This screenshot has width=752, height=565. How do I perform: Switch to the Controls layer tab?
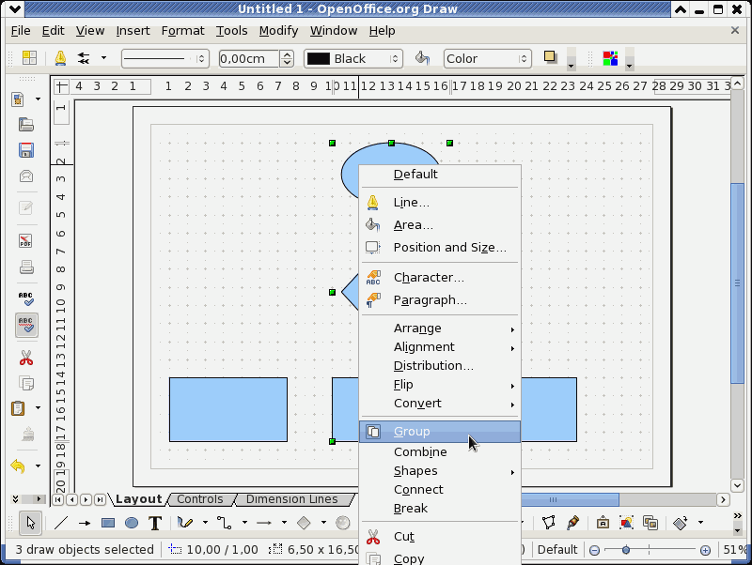[199, 499]
